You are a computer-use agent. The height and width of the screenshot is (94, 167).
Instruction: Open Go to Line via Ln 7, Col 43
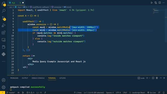click(94, 92)
